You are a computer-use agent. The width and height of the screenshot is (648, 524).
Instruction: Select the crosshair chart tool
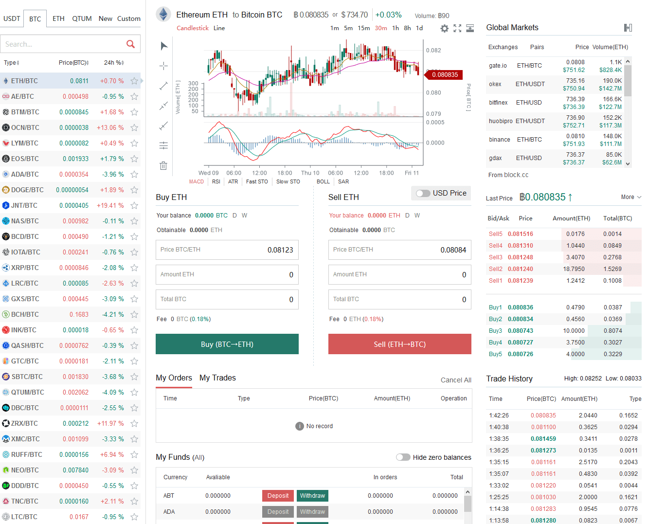pos(163,66)
